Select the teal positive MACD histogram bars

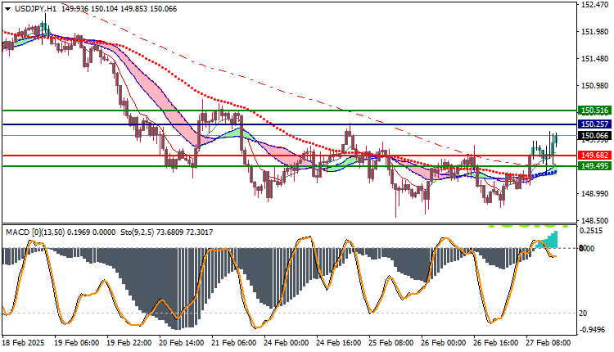[549, 241]
